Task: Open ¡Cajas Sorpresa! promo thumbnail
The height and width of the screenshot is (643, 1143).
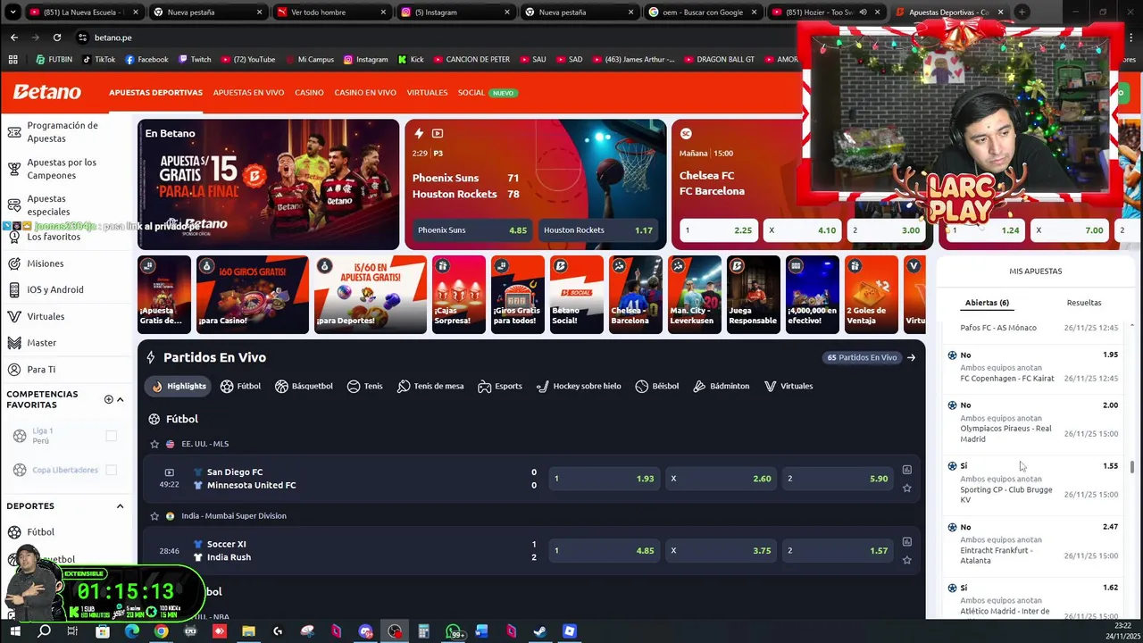Action: coord(458,295)
